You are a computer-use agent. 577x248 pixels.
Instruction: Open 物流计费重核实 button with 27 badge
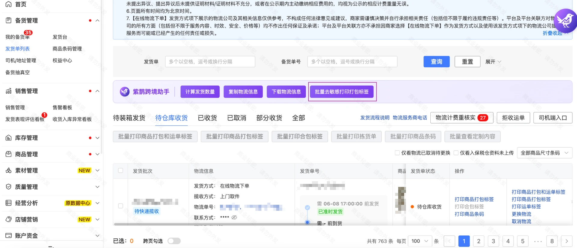click(x=462, y=118)
